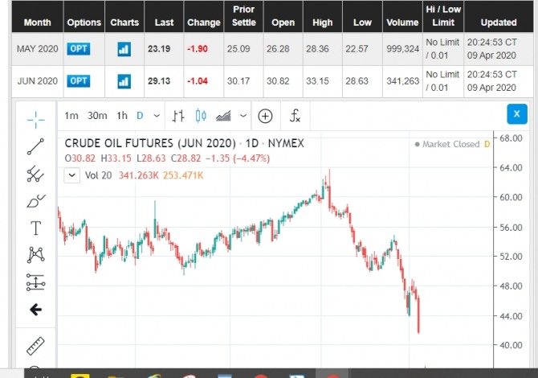Switch to bar chart style
This screenshot has width=538, height=378.
point(178,116)
